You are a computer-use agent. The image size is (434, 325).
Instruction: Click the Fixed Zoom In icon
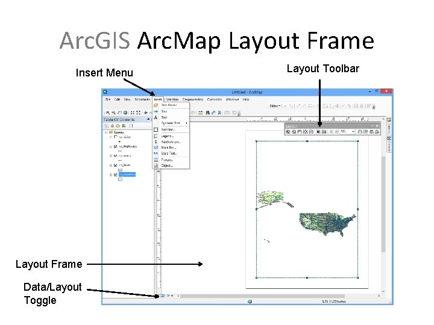coord(133,113)
